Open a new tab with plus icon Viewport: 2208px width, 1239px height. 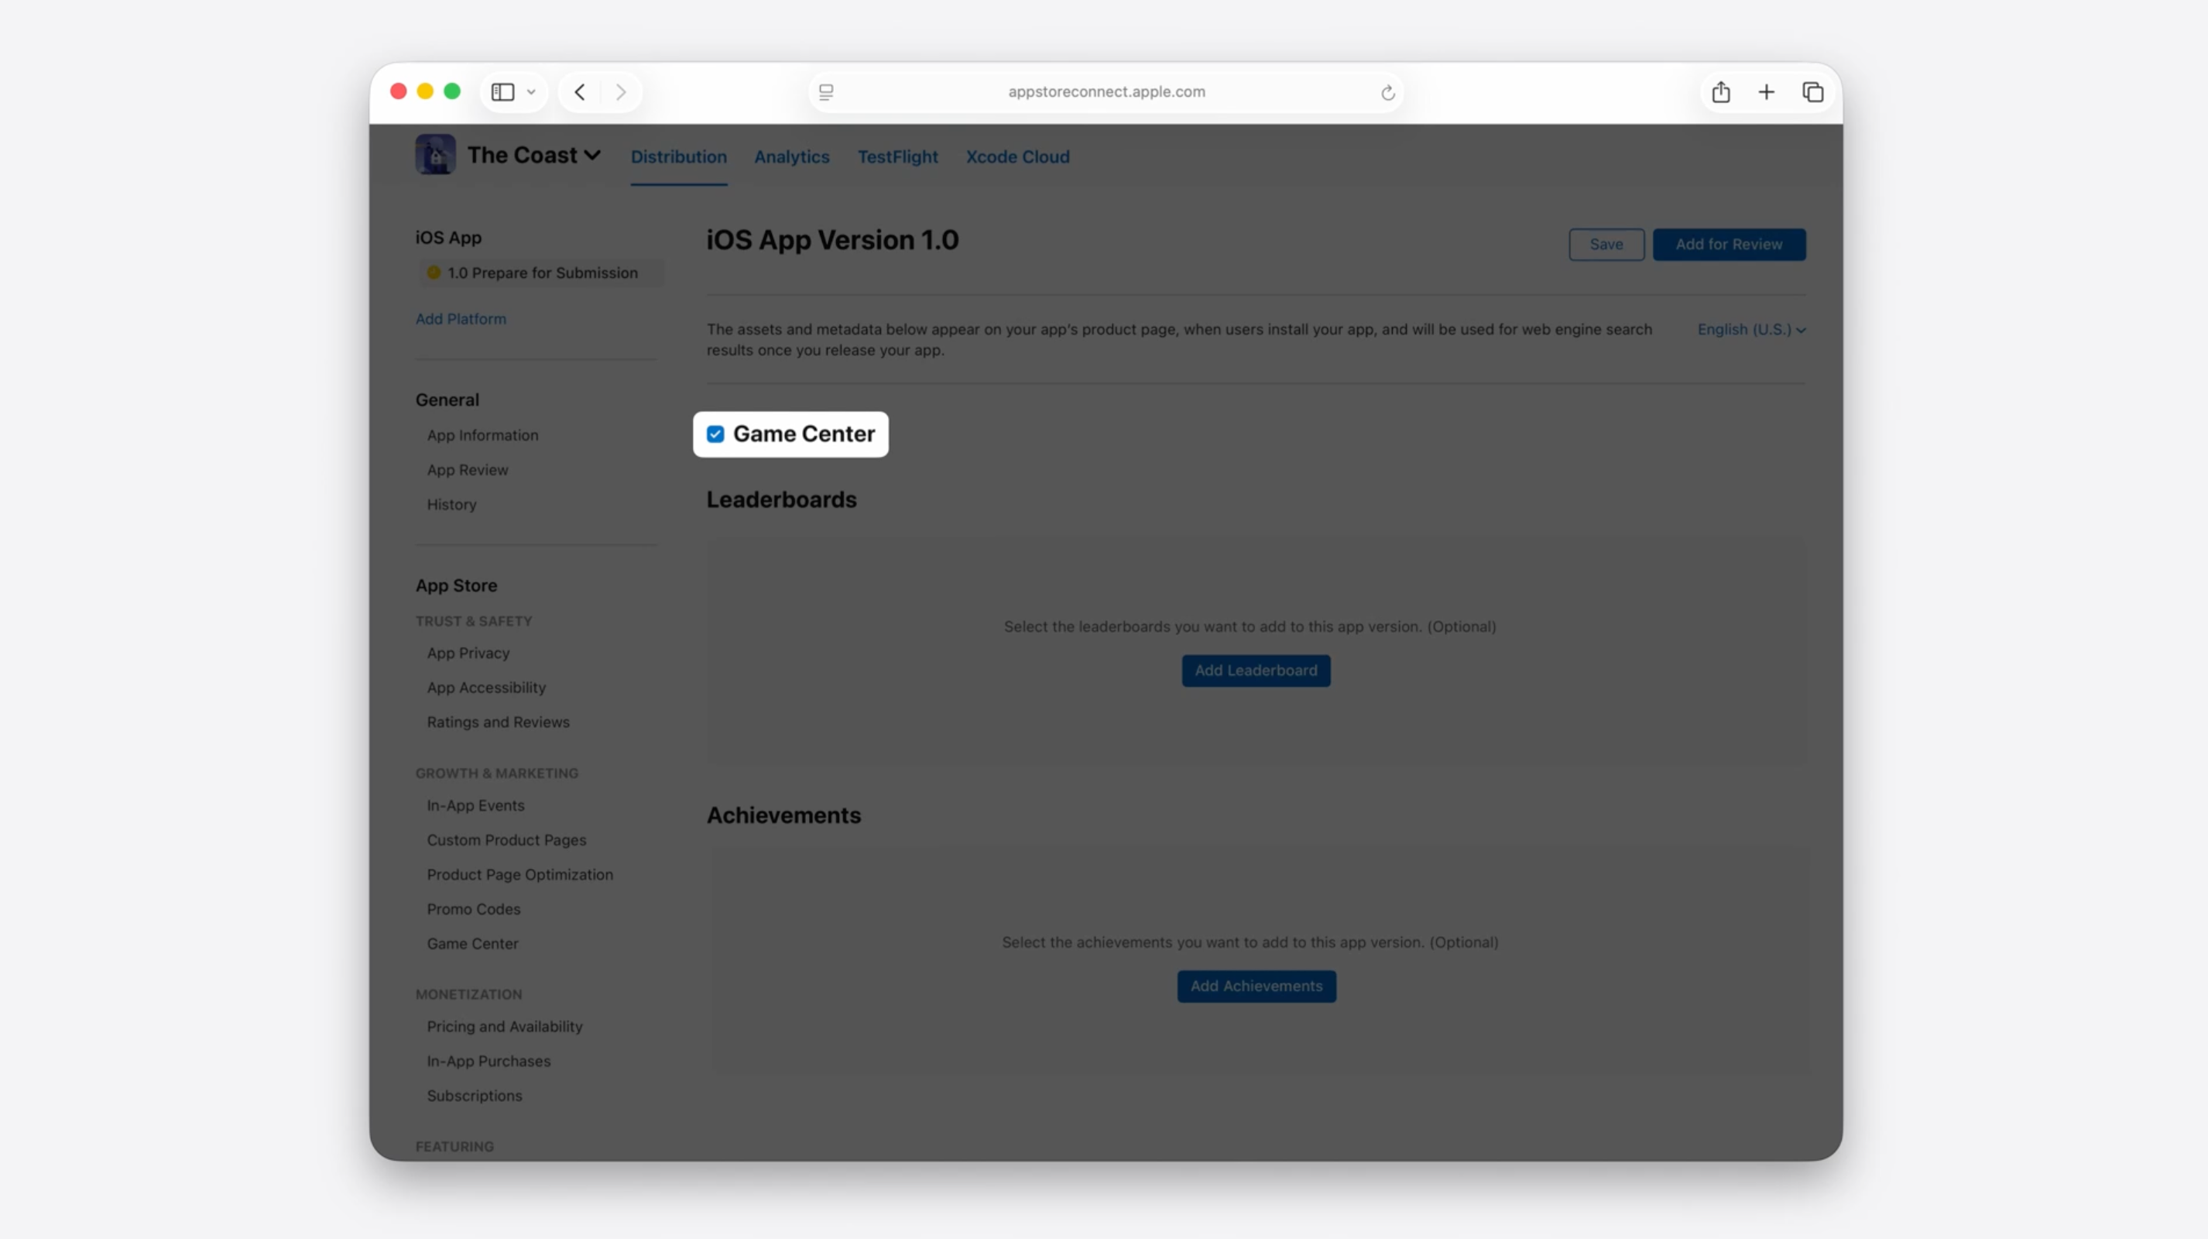click(1767, 91)
